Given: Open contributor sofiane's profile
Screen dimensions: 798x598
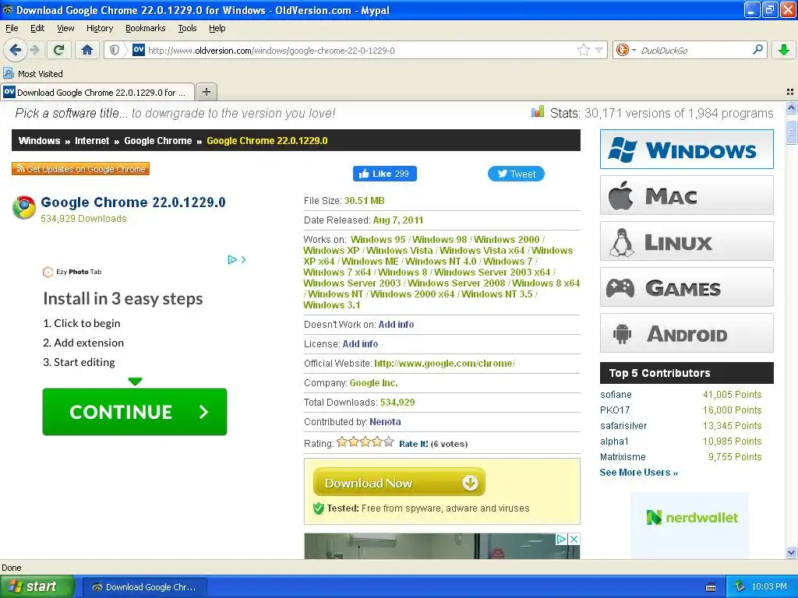Looking at the screenshot, I should point(616,395).
